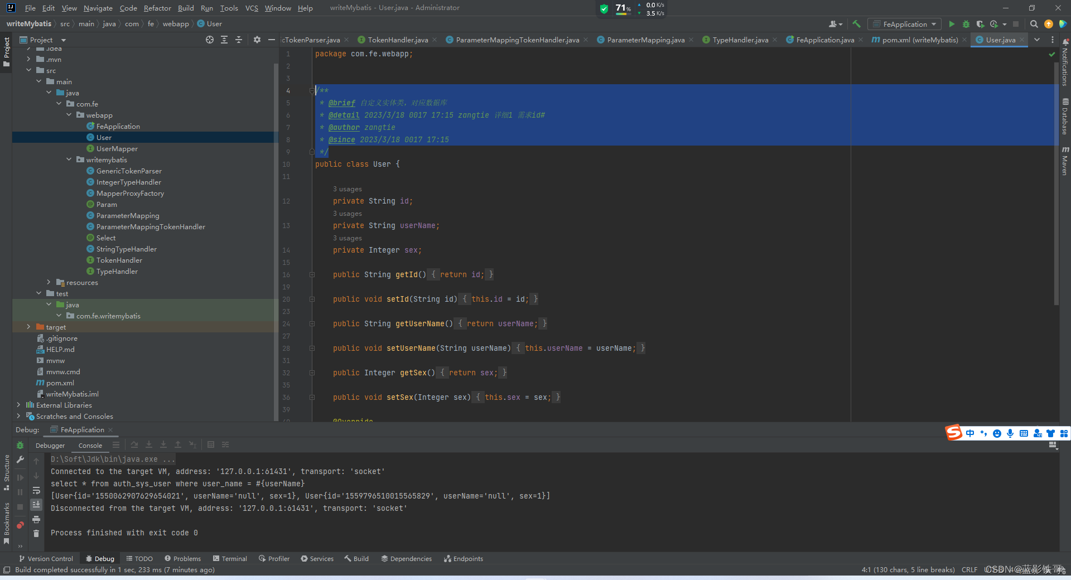This screenshot has width=1071, height=580.
Task: Select pom.xml in project tree
Action: pyautogui.click(x=60, y=383)
